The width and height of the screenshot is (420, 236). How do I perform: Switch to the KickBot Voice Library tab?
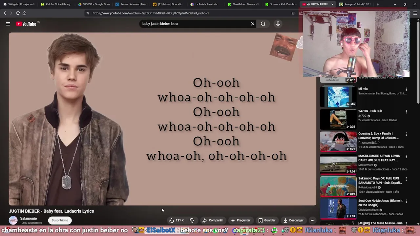56,4
